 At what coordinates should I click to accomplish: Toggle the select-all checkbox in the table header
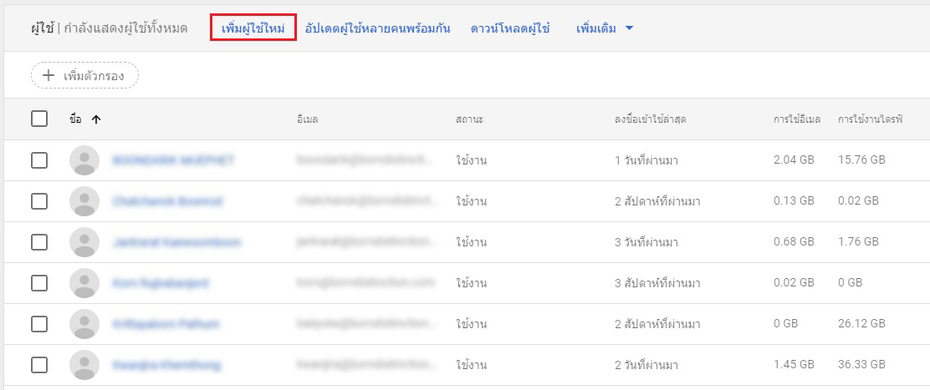tap(39, 119)
